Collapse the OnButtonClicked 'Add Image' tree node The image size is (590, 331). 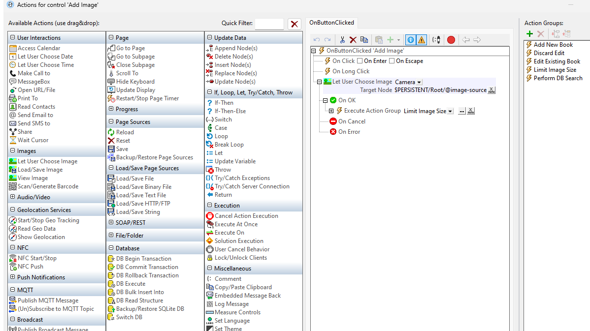click(x=313, y=51)
